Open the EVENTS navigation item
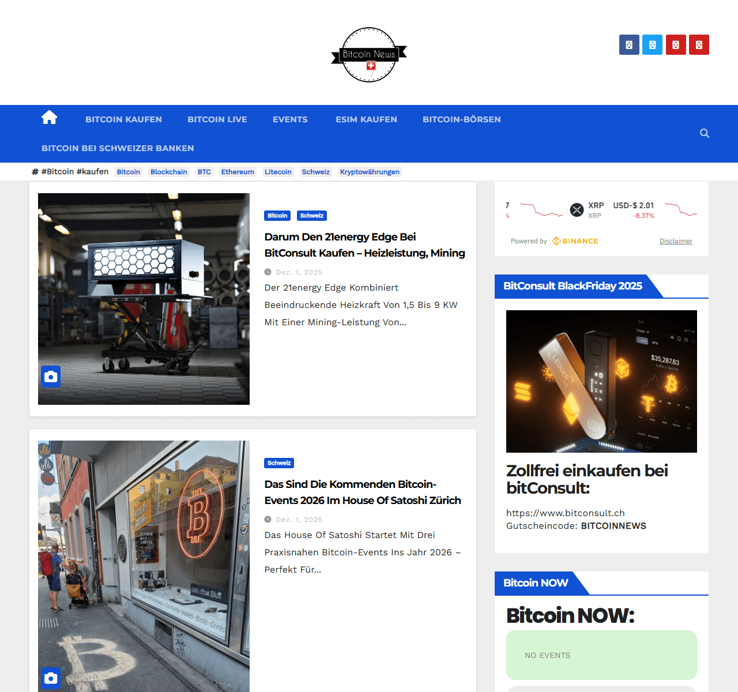Viewport: 738px width, 692px height. (290, 119)
